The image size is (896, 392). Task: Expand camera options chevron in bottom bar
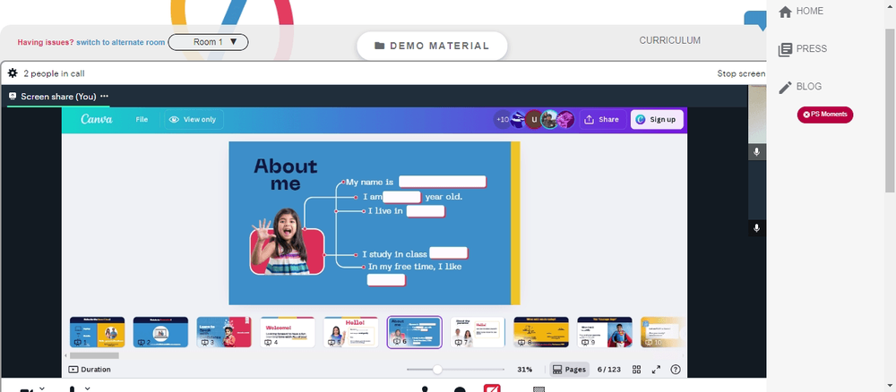[x=42, y=388]
